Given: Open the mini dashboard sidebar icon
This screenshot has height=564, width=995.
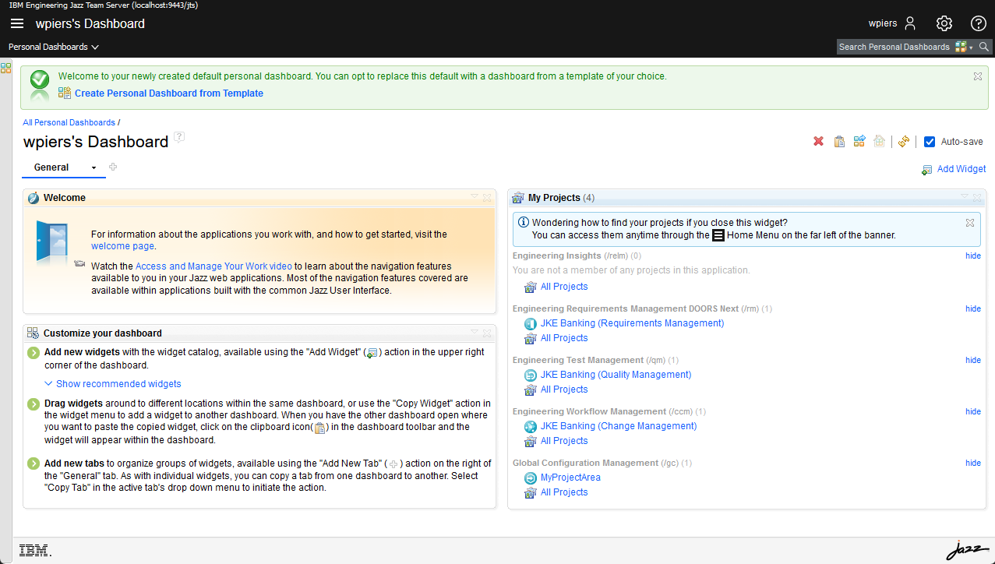Looking at the screenshot, I should 5,68.
